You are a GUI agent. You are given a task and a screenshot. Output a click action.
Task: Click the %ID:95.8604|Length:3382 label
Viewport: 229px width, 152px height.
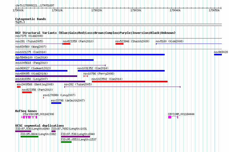38,134
